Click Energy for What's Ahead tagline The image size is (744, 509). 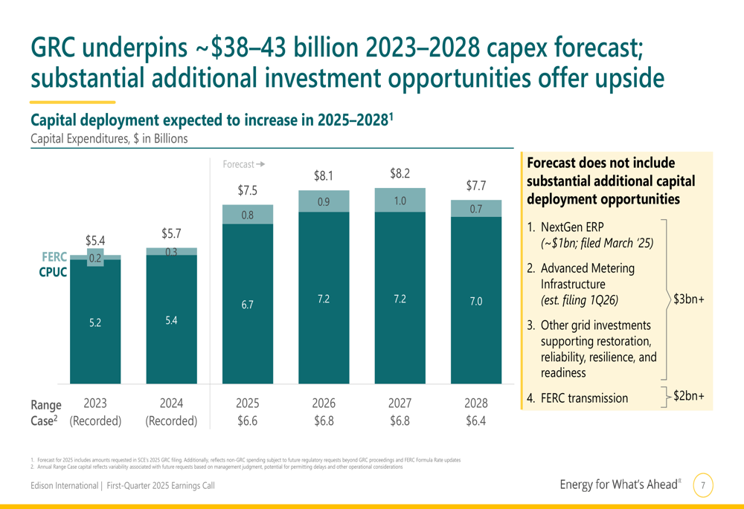click(x=620, y=484)
